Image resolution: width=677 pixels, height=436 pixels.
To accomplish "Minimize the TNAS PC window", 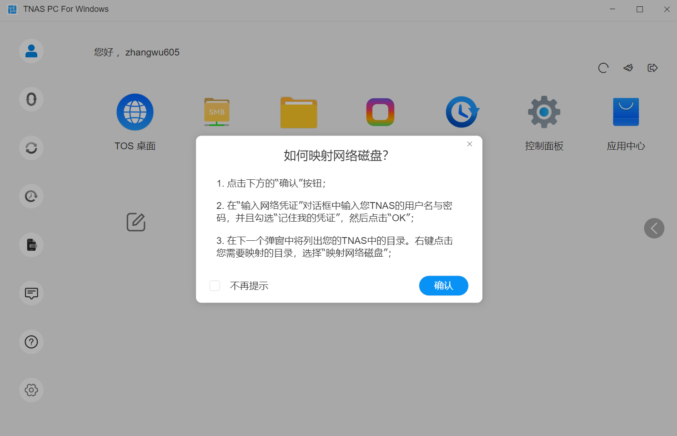I will (x=612, y=9).
